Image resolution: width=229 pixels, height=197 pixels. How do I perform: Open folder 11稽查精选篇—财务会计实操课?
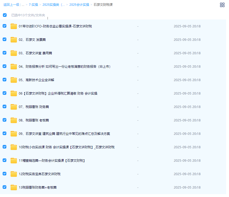(52, 161)
